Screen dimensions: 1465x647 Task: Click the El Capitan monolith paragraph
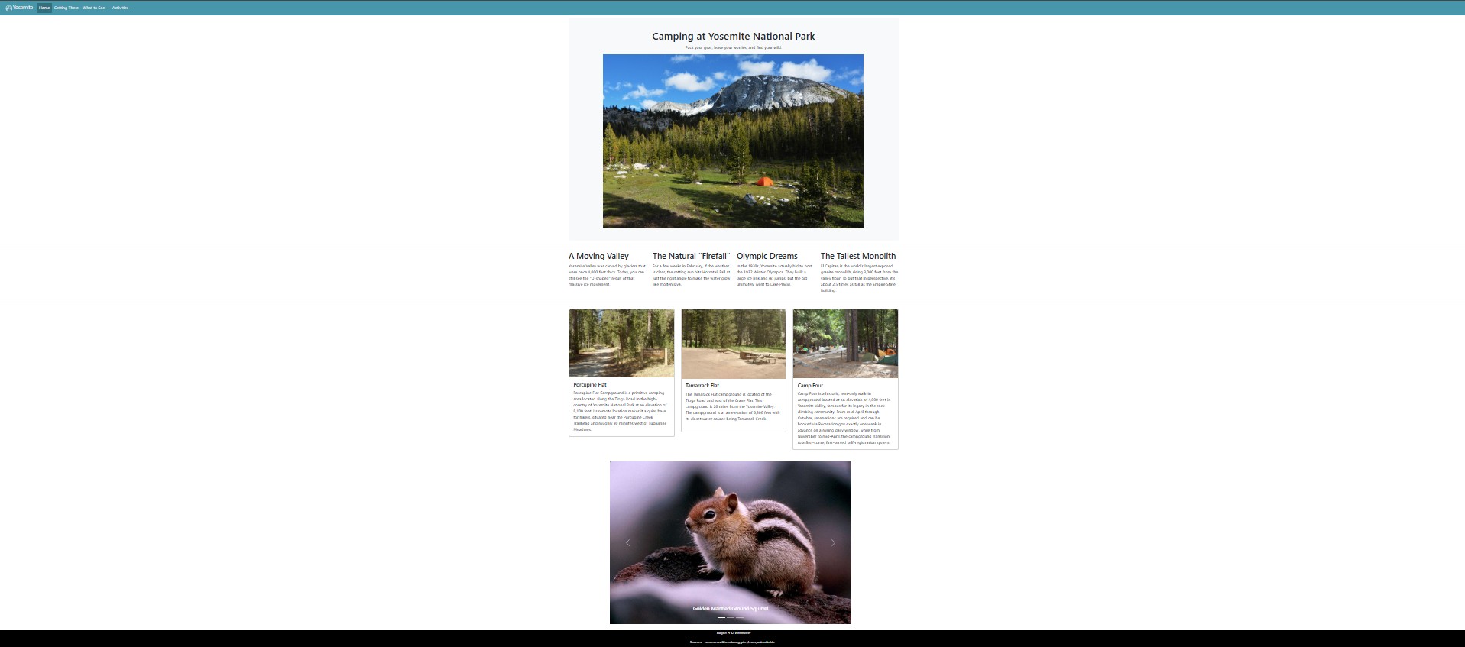tap(859, 278)
